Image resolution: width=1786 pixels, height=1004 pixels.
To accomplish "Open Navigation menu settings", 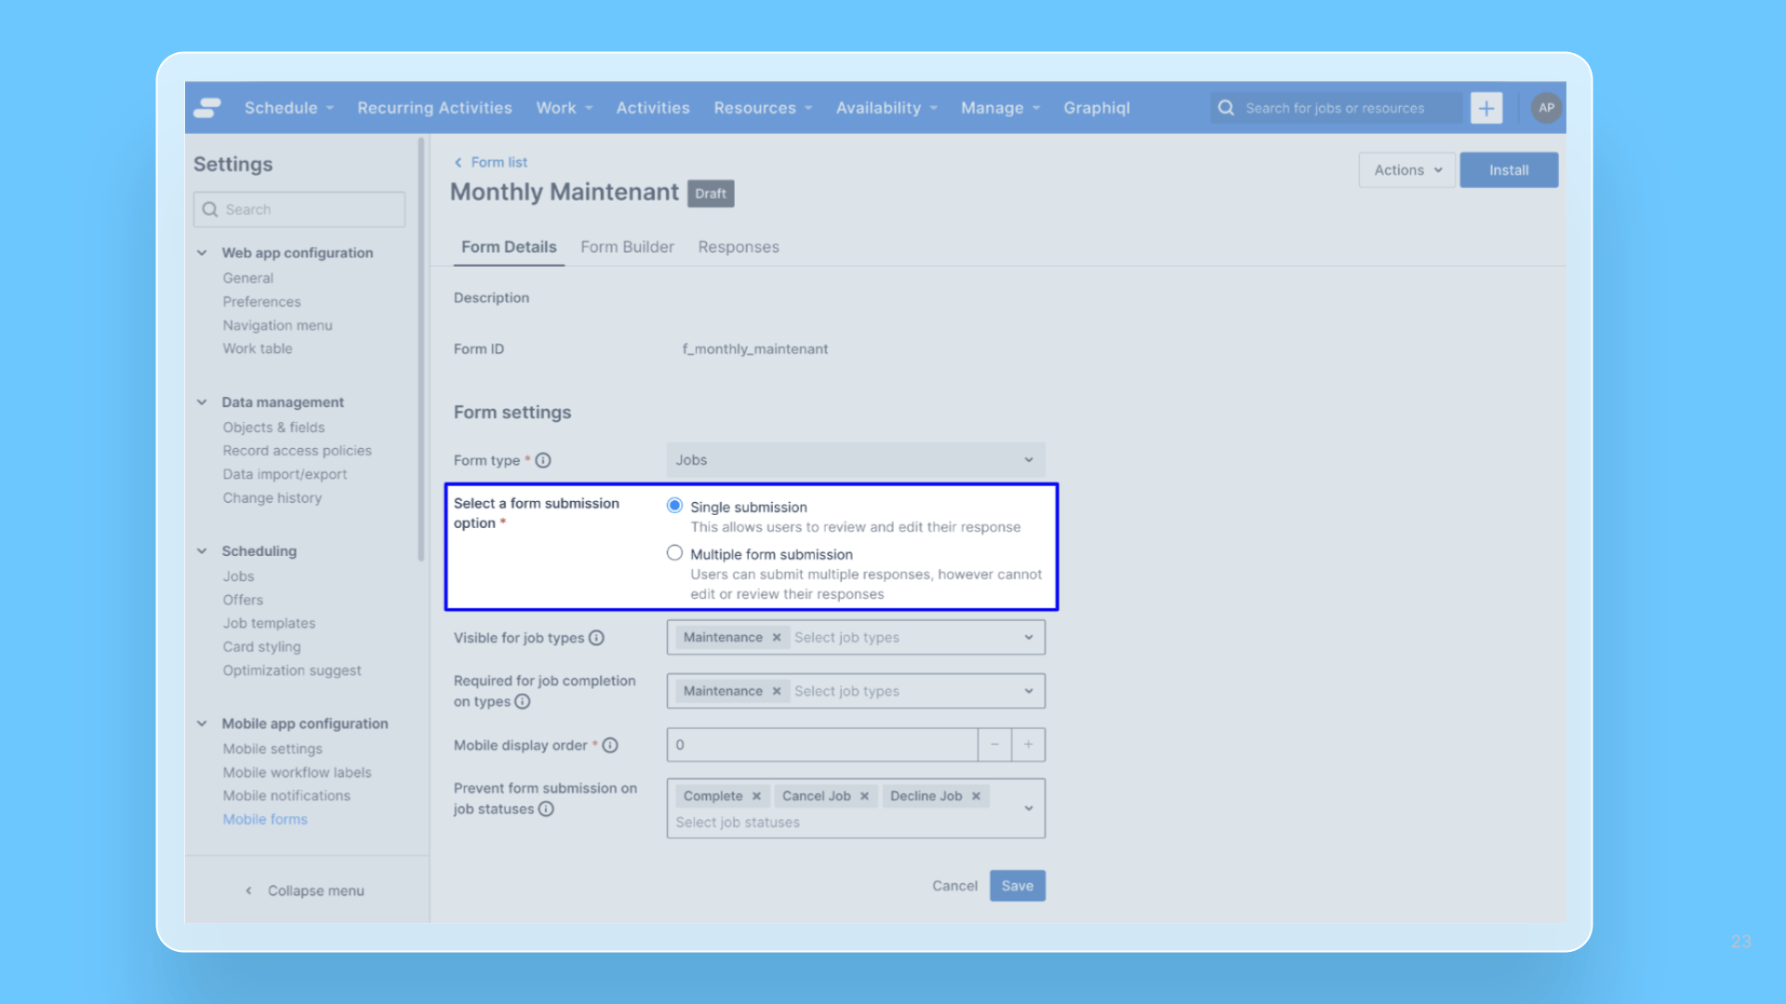I will 278,325.
